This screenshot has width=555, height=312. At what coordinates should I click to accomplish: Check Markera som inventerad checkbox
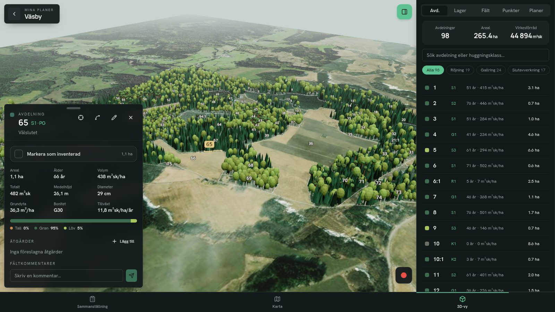(x=19, y=154)
